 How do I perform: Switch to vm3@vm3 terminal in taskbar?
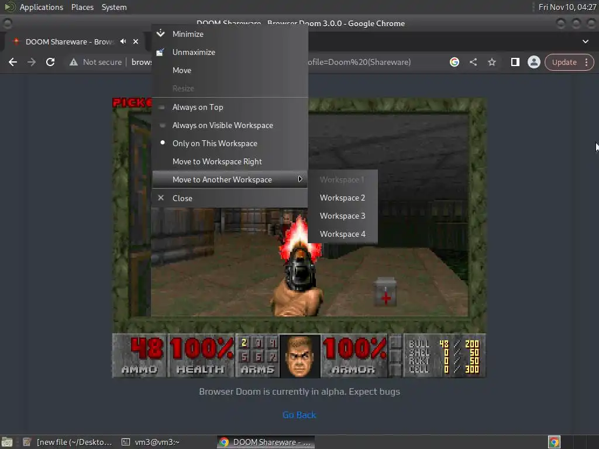150,442
